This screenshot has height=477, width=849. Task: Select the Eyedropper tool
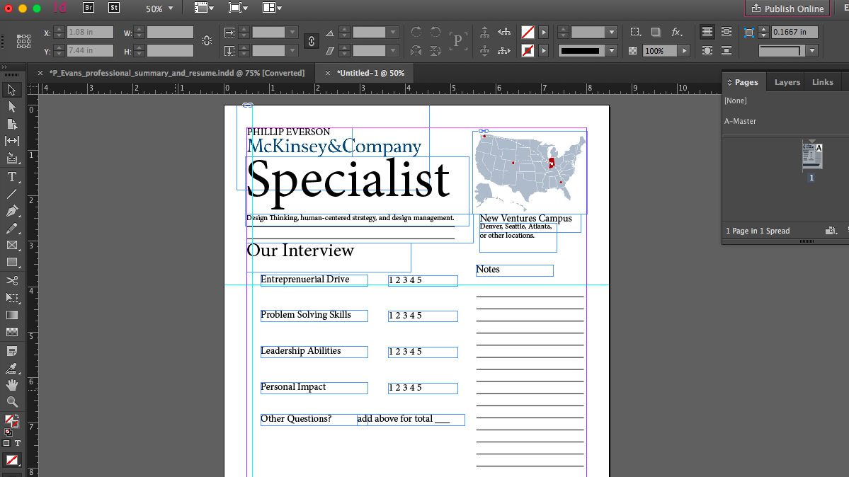[11, 369]
